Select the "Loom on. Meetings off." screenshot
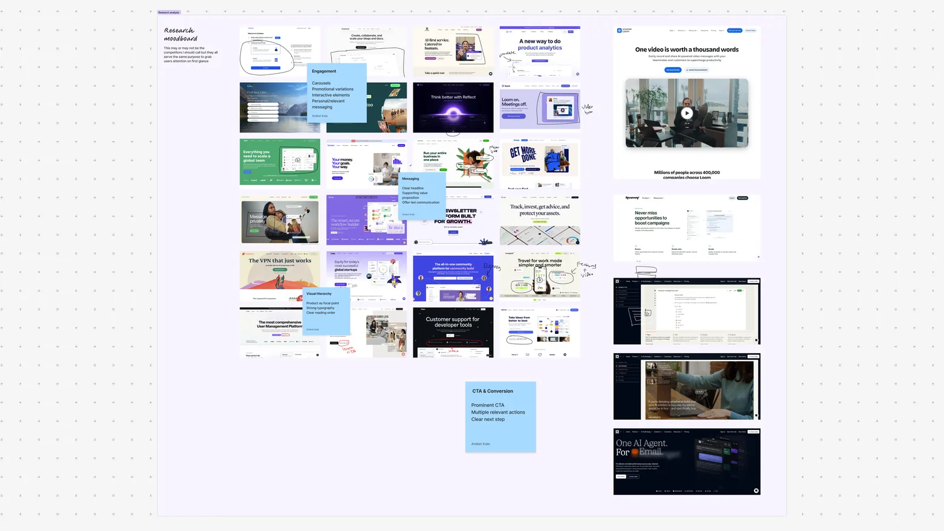944x531 pixels. [540, 106]
